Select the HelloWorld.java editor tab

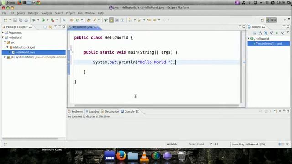pos(82,27)
